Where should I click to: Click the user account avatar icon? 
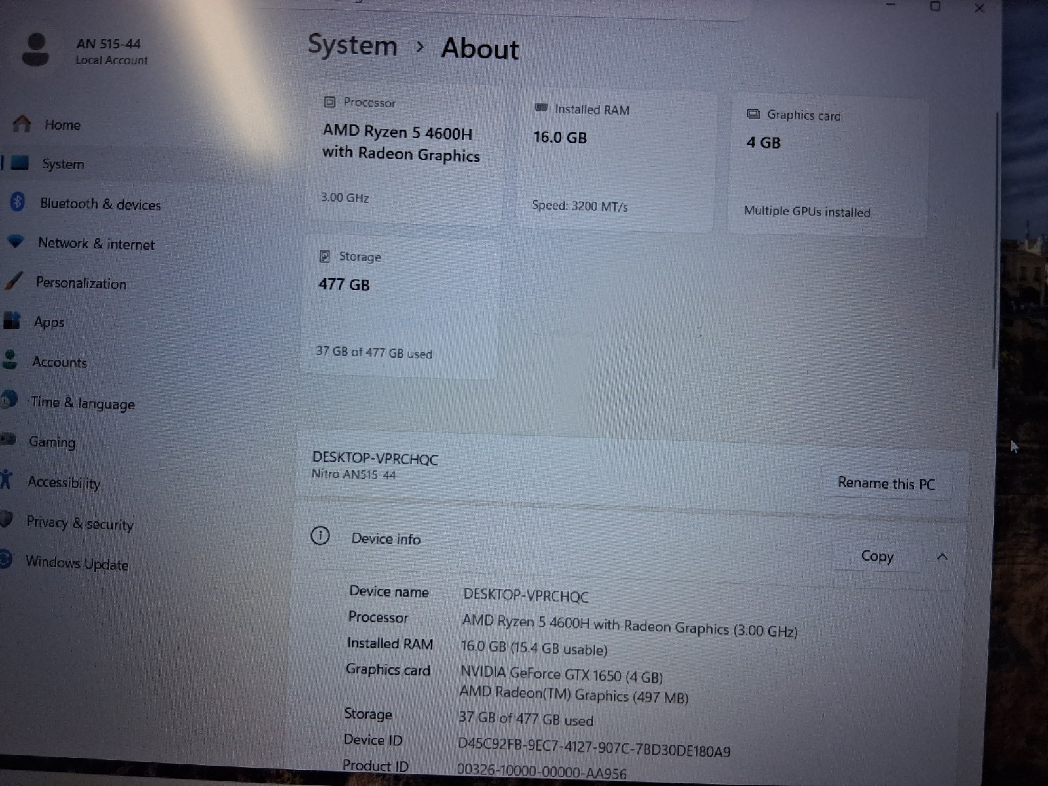click(x=35, y=50)
